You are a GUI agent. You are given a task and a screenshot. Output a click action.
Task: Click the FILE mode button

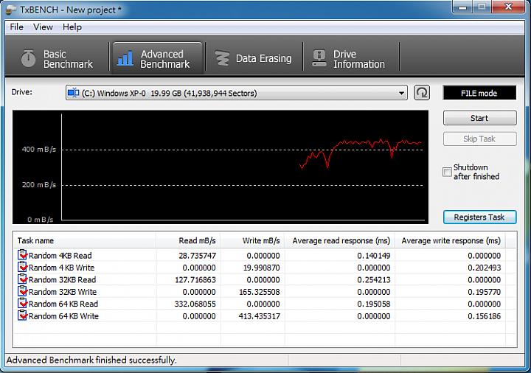(x=479, y=93)
